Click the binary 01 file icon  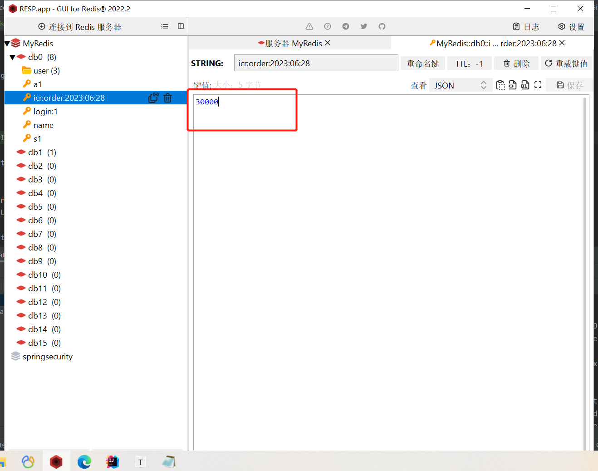[525, 85]
